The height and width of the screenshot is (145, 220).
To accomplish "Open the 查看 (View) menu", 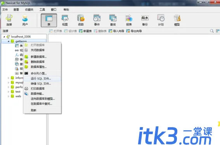I will coord(16,10).
